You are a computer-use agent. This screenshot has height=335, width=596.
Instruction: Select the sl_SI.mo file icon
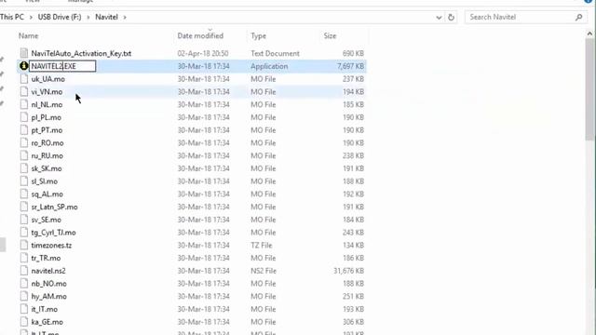(x=24, y=181)
